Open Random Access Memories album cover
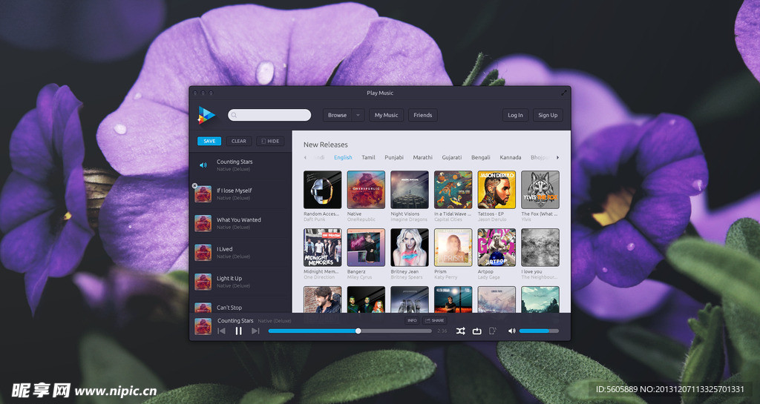This screenshot has width=760, height=404. [x=322, y=190]
